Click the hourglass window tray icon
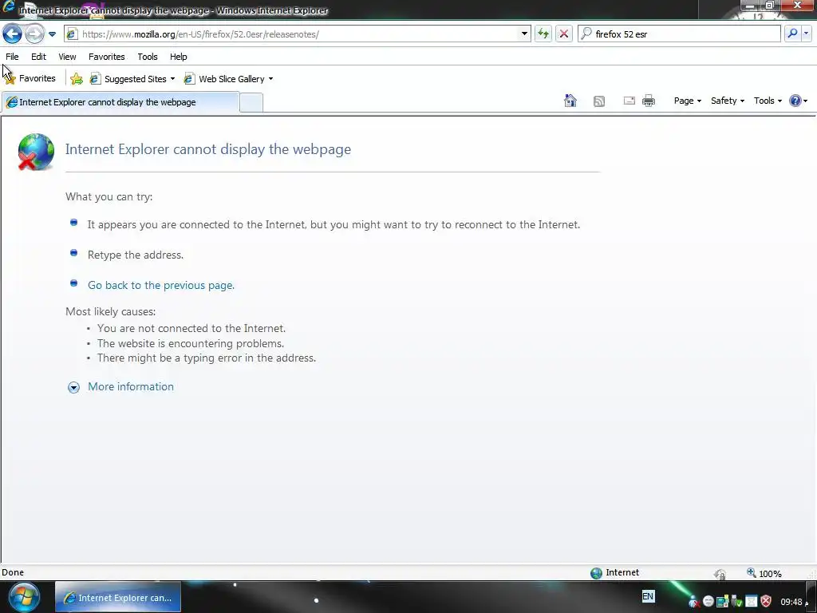The image size is (817, 613). point(752,602)
